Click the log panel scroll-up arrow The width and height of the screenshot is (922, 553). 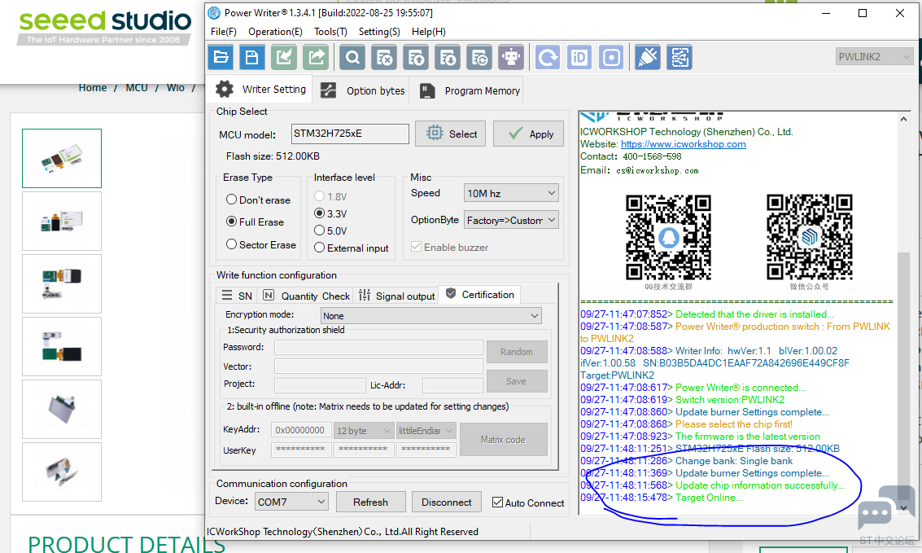coord(904,118)
